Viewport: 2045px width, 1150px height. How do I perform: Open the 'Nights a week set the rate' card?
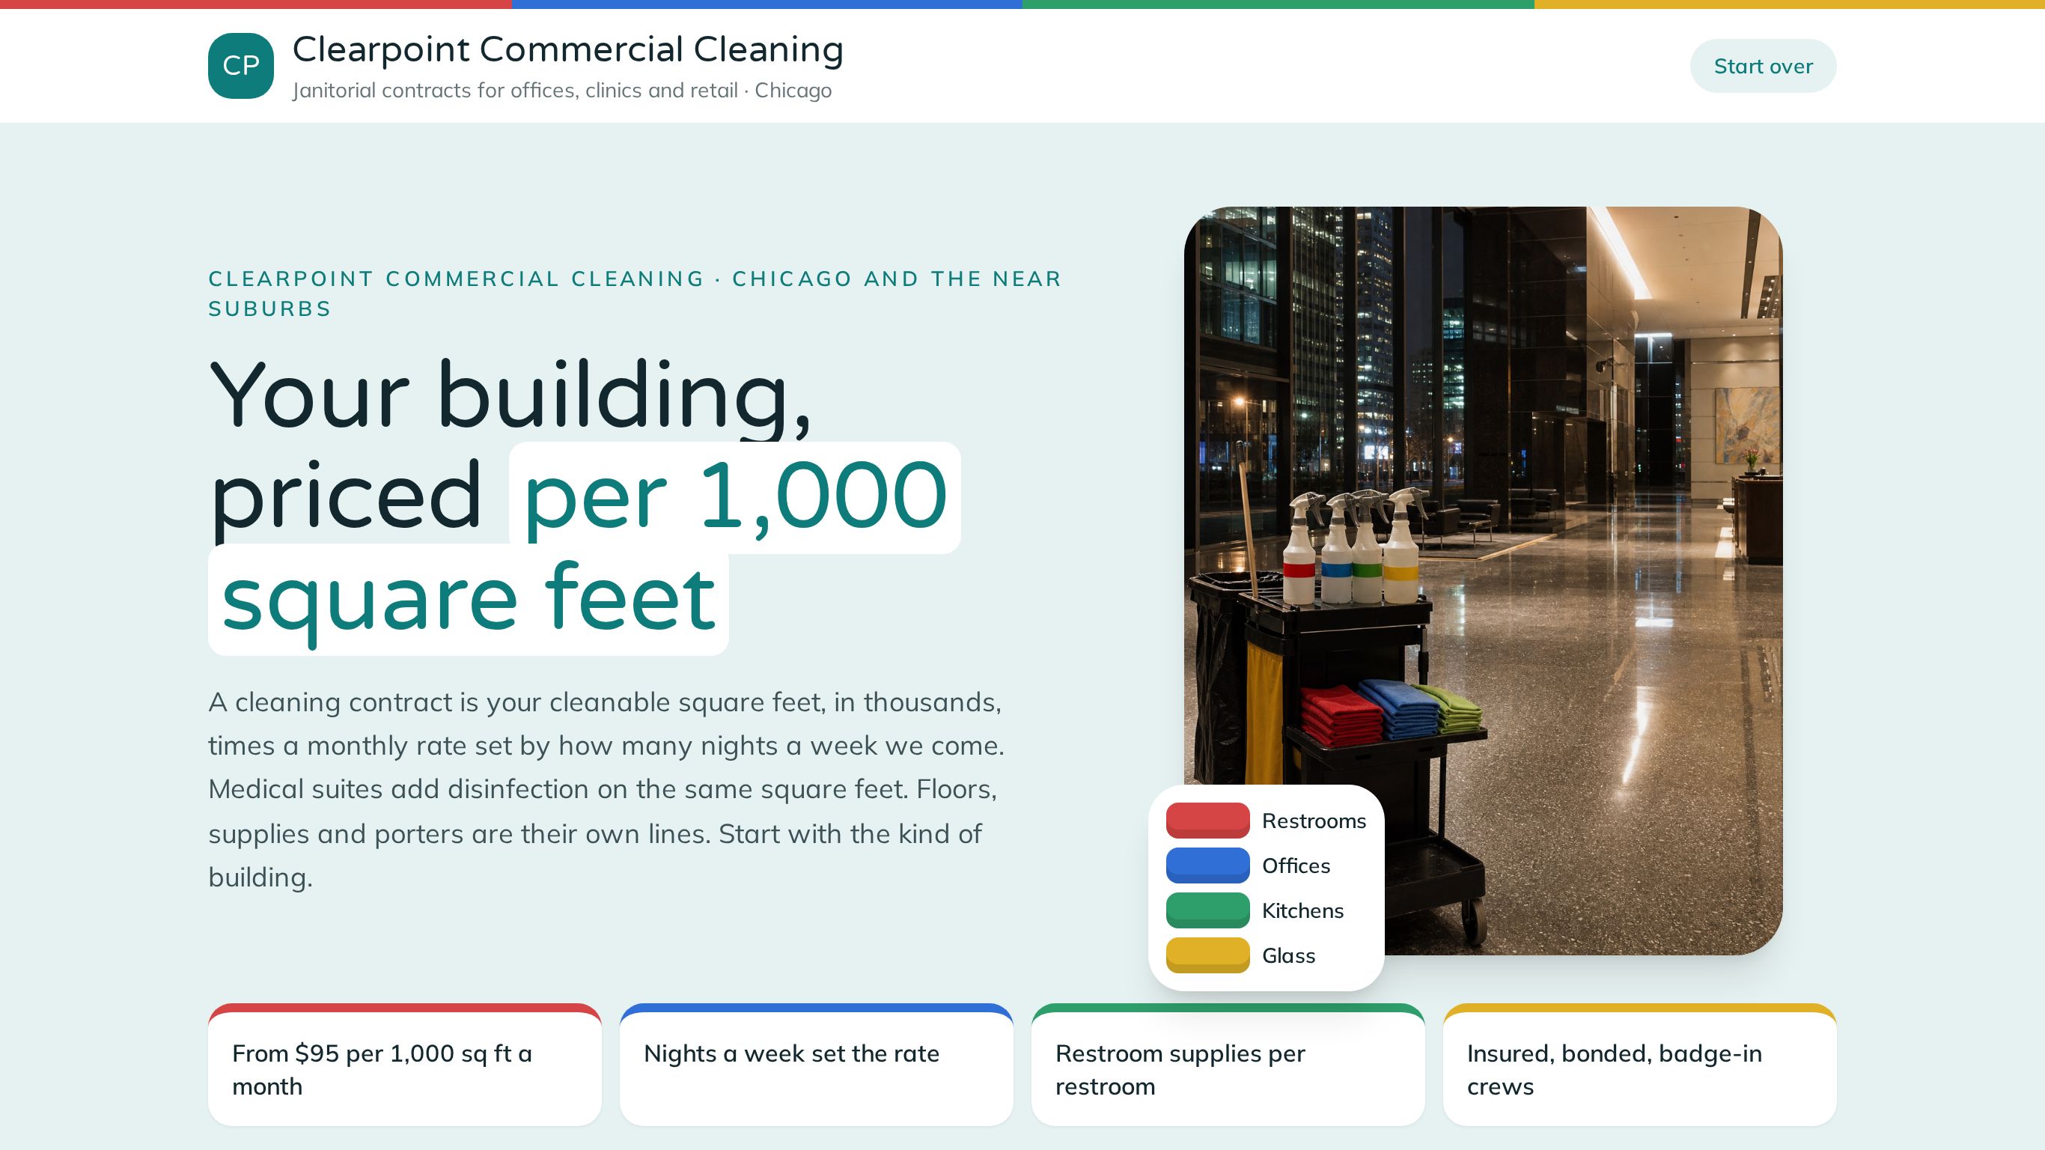click(x=816, y=1064)
